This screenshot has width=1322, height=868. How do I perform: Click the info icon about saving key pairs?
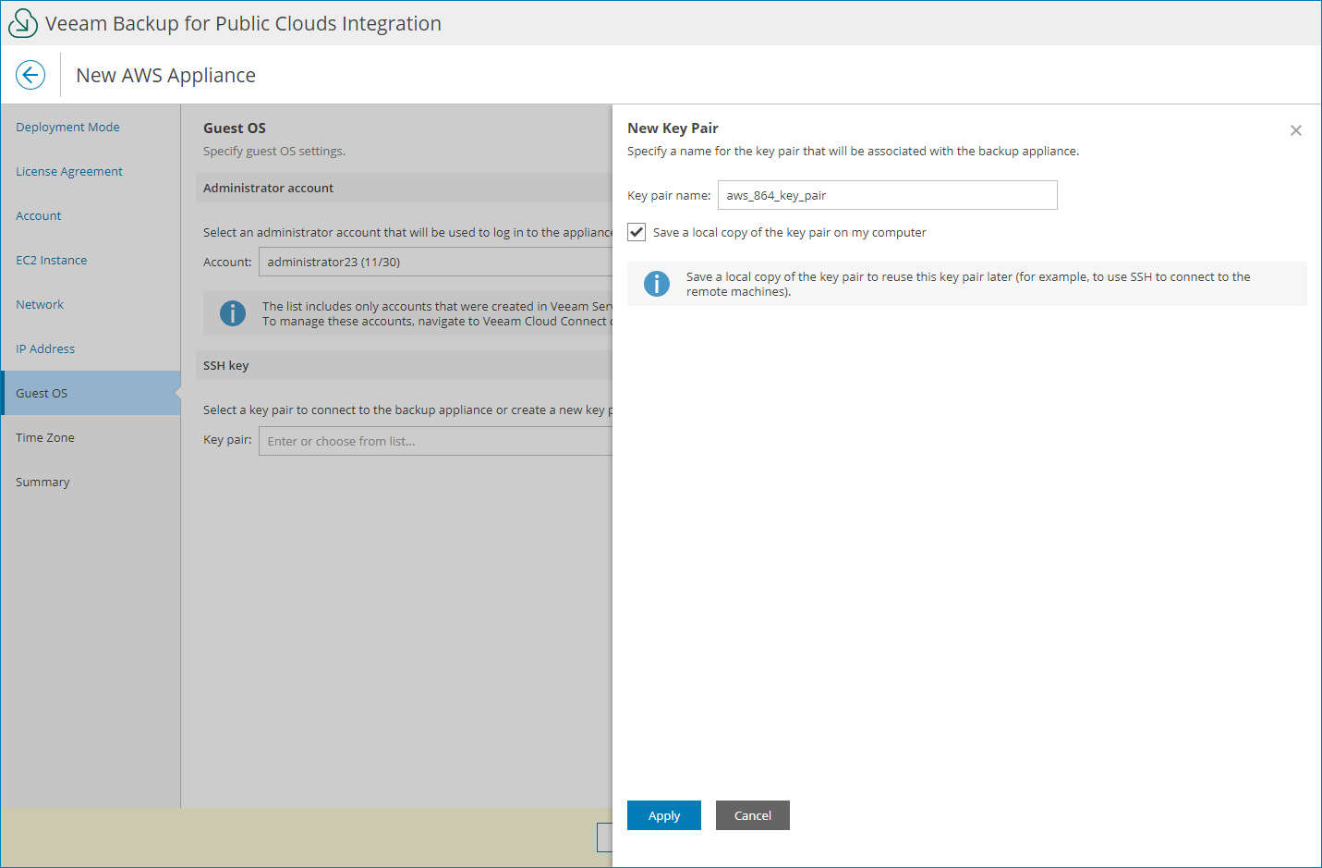click(x=657, y=284)
